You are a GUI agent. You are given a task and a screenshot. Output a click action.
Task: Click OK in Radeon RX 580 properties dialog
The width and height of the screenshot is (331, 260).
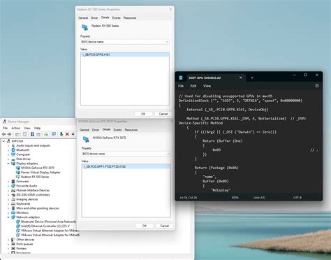click(x=143, y=114)
